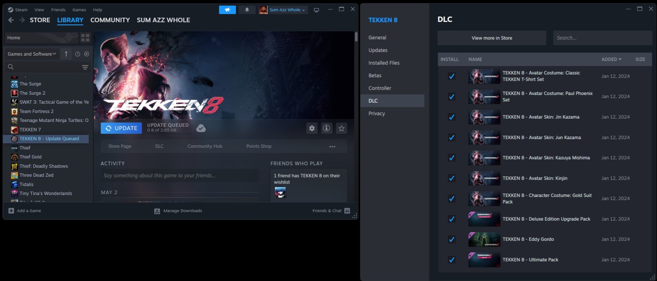The height and width of the screenshot is (281, 657).
Task: Open the View menu
Action: click(39, 10)
